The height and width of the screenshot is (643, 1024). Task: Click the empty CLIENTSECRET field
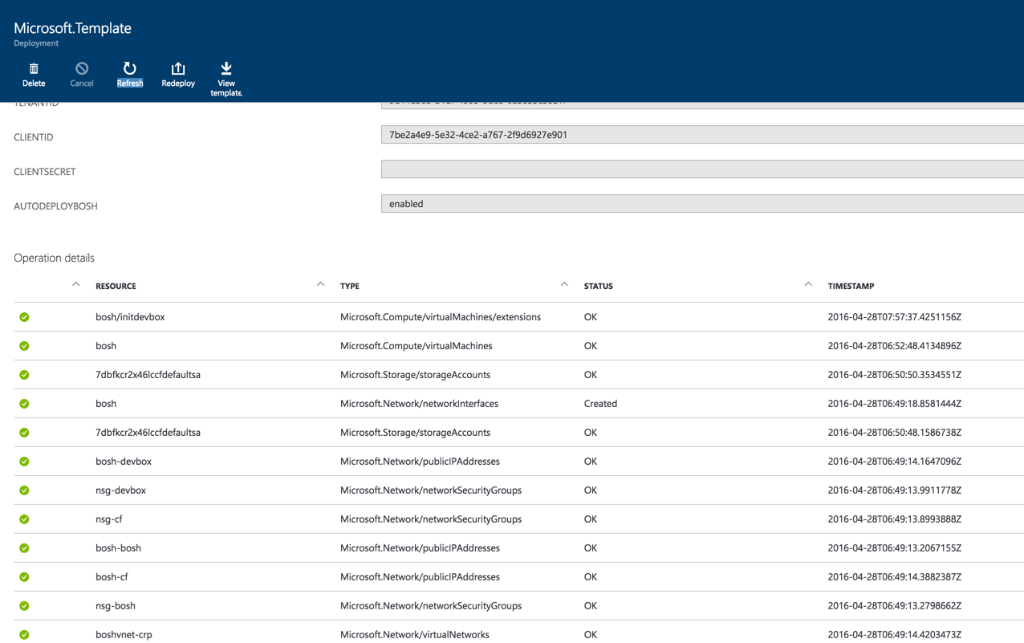pos(702,169)
